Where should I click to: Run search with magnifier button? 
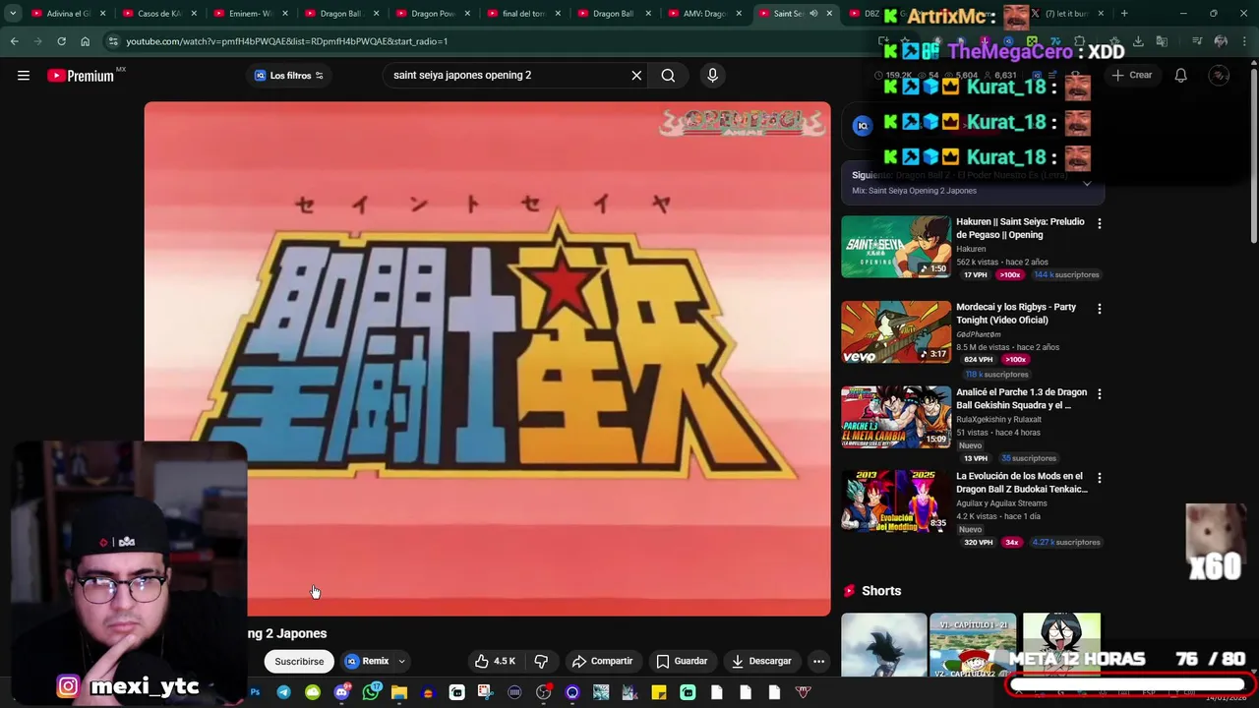[x=668, y=76]
